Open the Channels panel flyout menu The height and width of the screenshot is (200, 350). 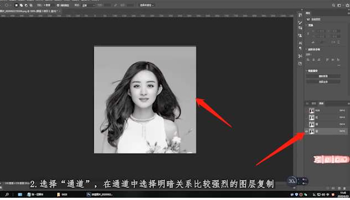coord(348,103)
